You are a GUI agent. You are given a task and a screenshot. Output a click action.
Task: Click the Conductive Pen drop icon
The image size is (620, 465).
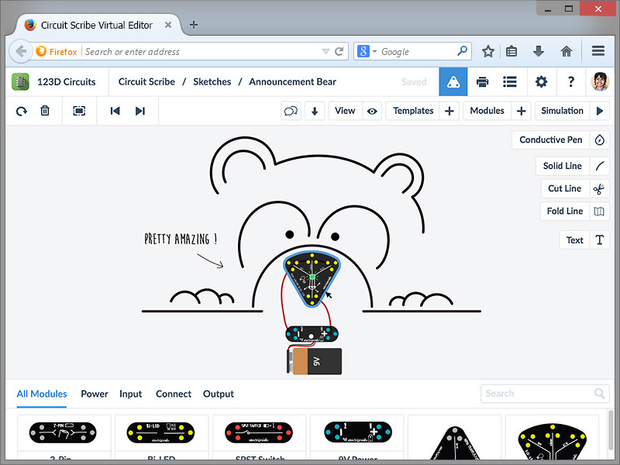[599, 140]
